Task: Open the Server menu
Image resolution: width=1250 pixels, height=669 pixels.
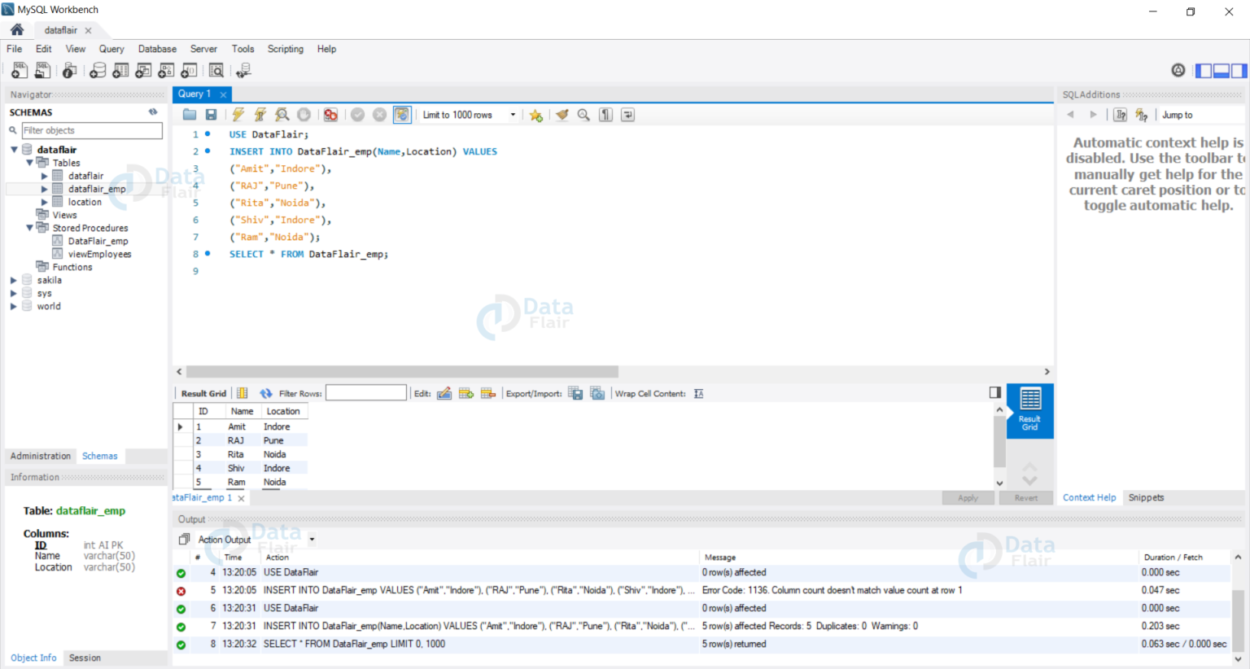Action: [x=203, y=49]
